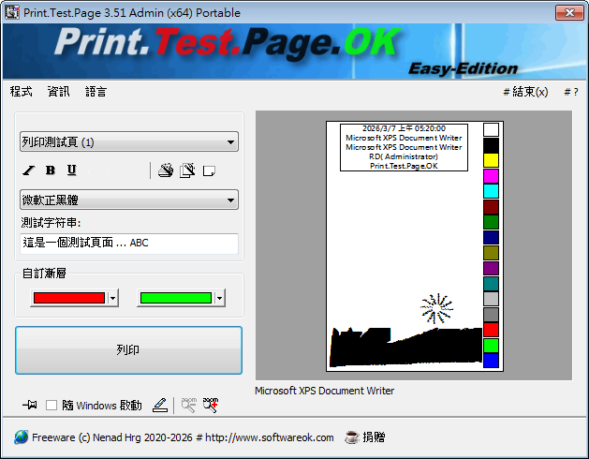This screenshot has height=459, width=589.
Task: Pick the red gradient start color
Action: pos(74,298)
